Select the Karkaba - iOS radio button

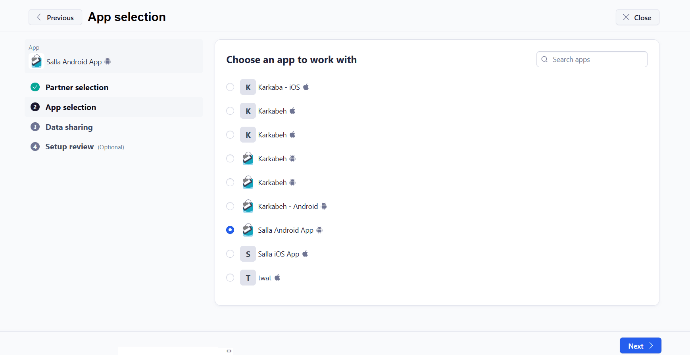[230, 87]
